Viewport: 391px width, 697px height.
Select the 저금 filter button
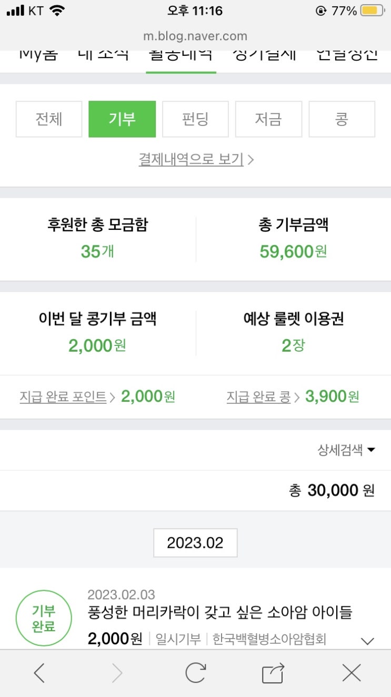[x=268, y=119]
